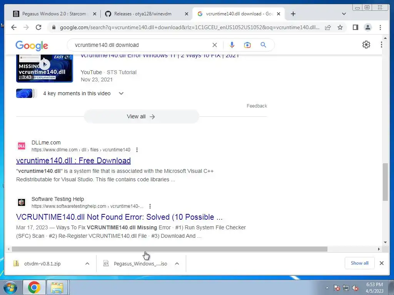The width and height of the screenshot is (394, 295).
Task: Focus the Google search input field
Action: click(x=141, y=45)
